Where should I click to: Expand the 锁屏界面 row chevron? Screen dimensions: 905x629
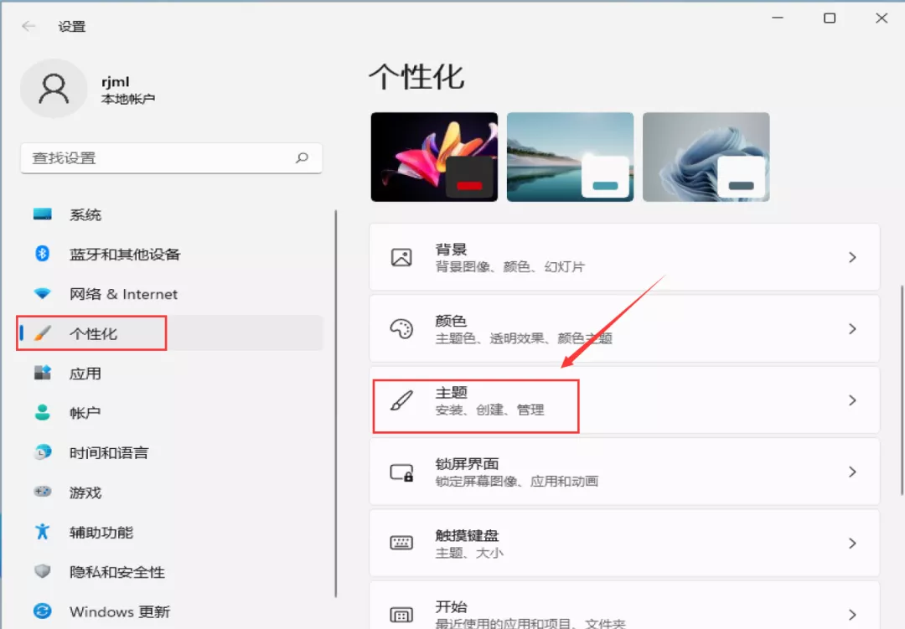[x=852, y=472]
